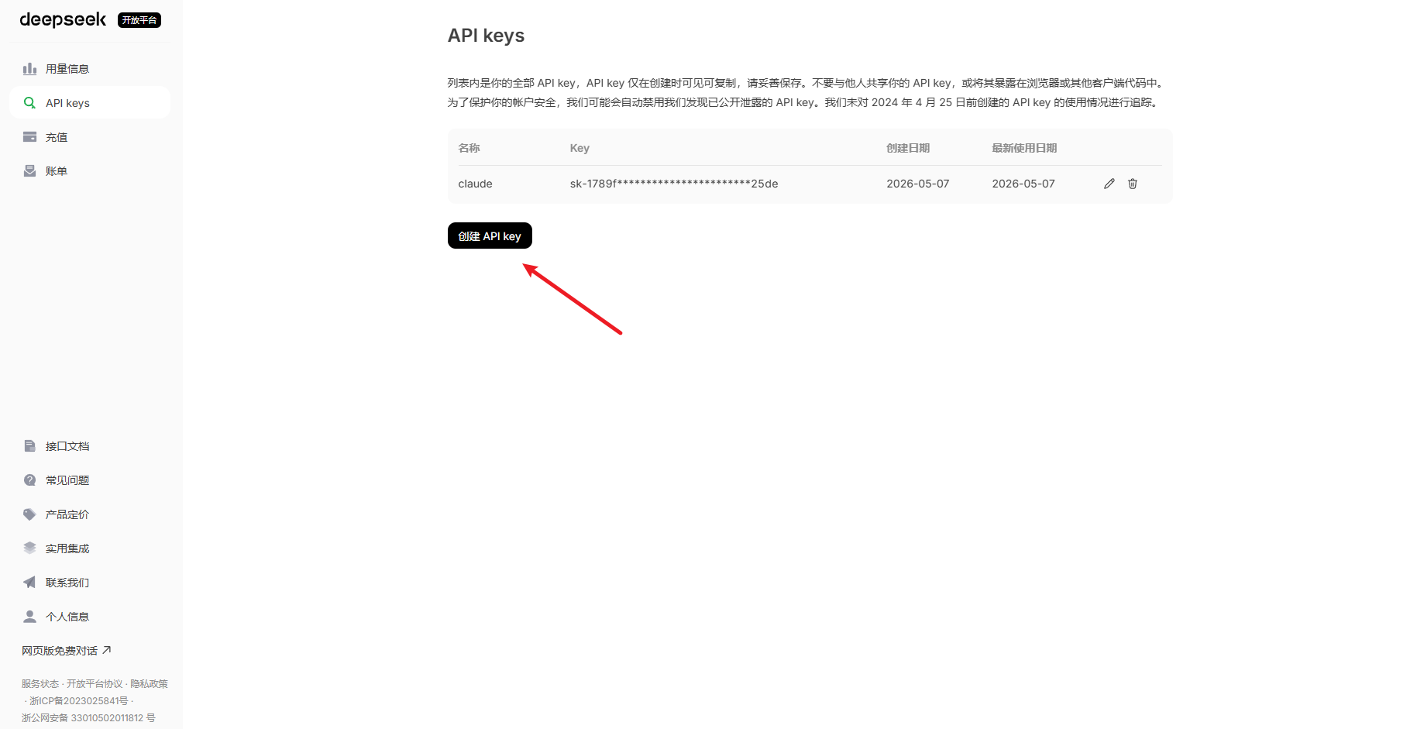Click the 充值 card icon
This screenshot has width=1417, height=729.
[x=29, y=137]
